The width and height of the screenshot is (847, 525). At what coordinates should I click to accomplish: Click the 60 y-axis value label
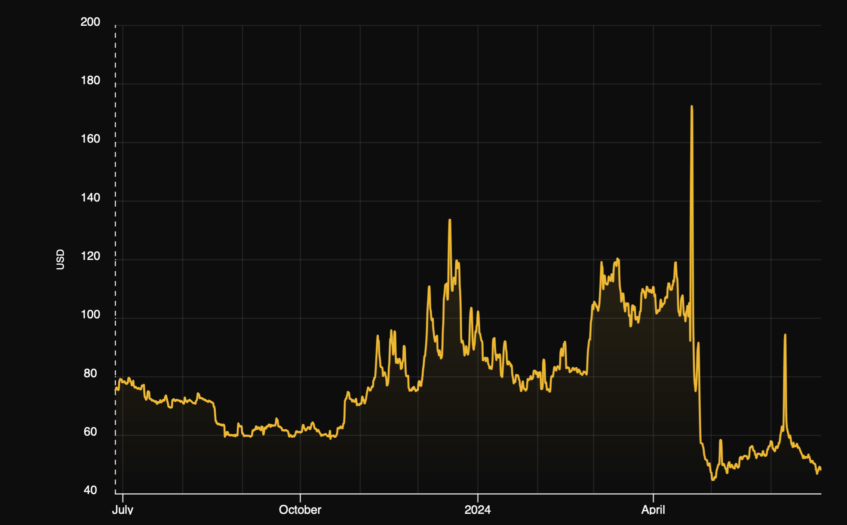[90, 432]
